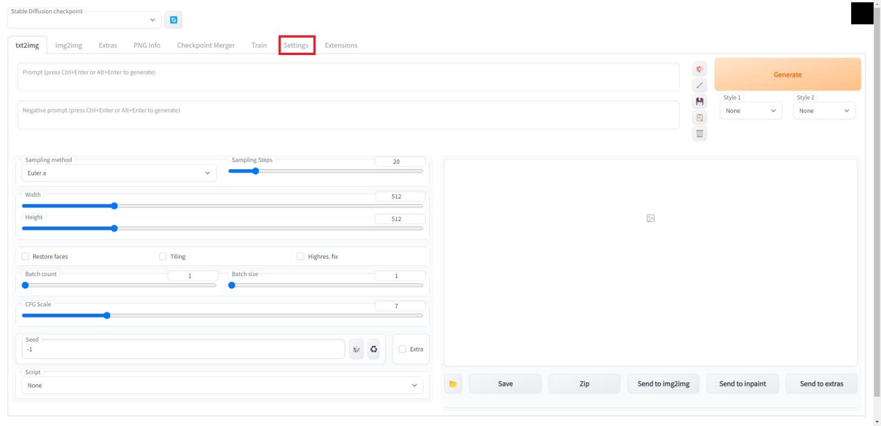881x426 pixels.
Task: Open the Settings tab
Action: [297, 45]
